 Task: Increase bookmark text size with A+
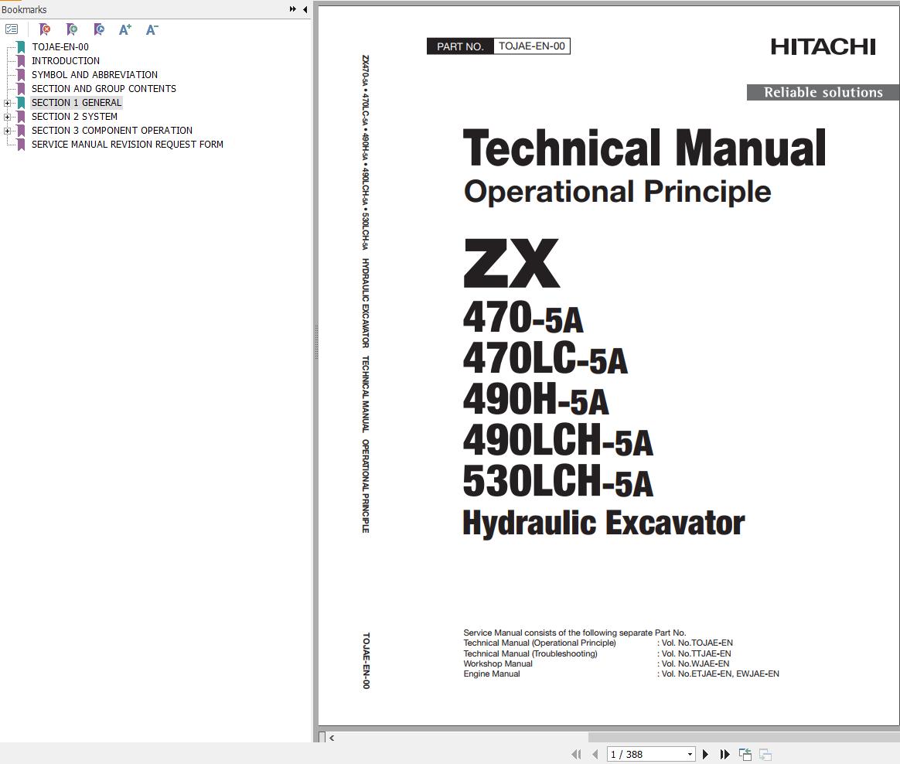tap(125, 29)
